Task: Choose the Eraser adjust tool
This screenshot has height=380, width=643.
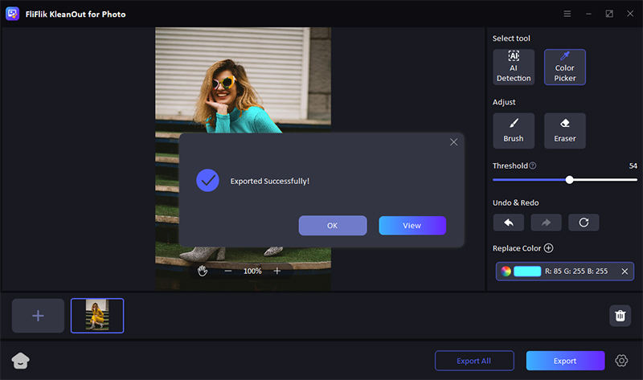Action: coord(565,131)
